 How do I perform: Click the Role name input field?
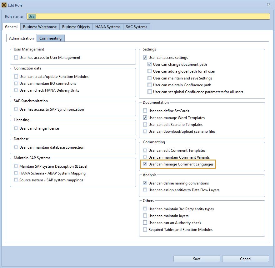pos(147,16)
